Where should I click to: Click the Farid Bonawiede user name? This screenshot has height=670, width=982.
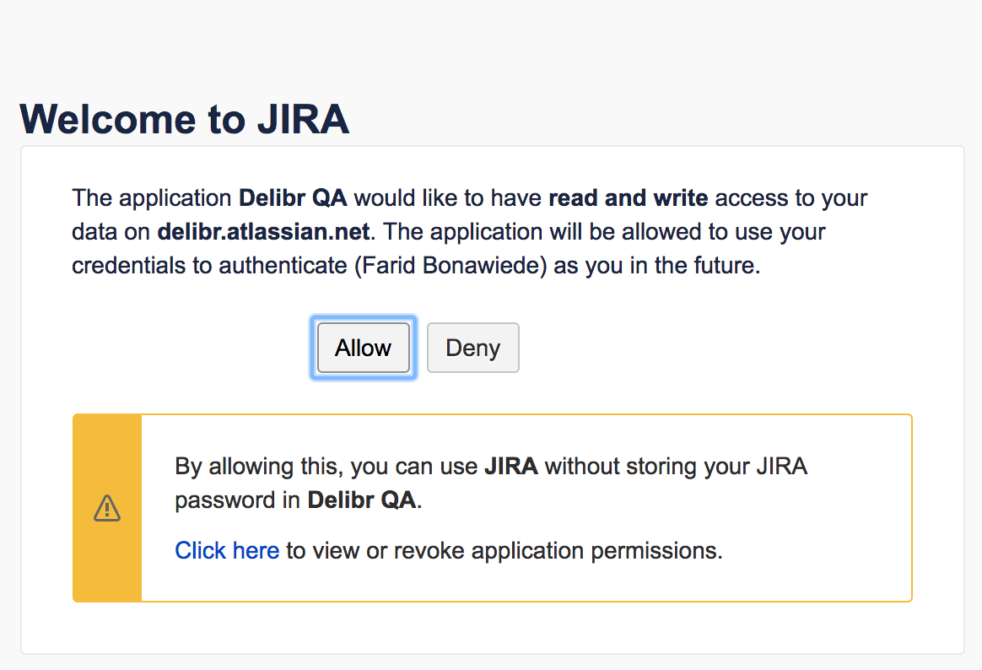pyautogui.click(x=451, y=266)
